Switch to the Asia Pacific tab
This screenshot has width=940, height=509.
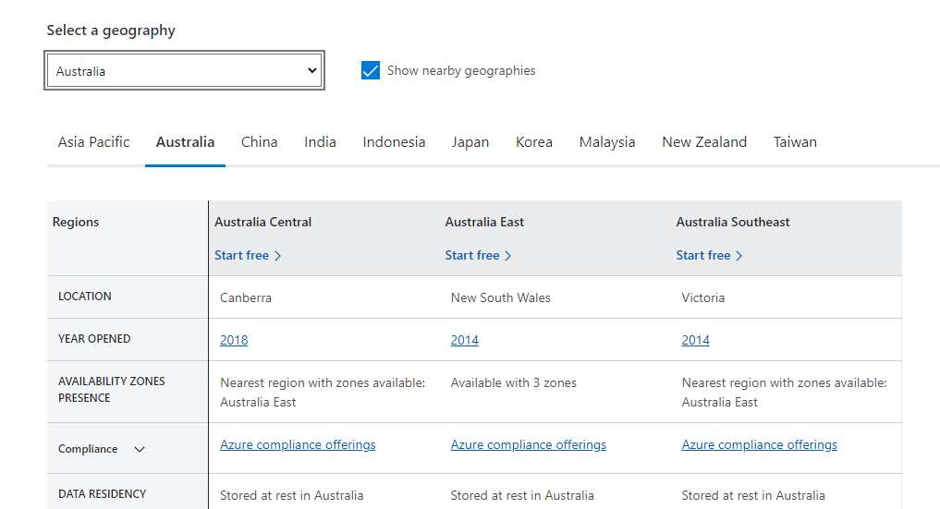point(93,142)
